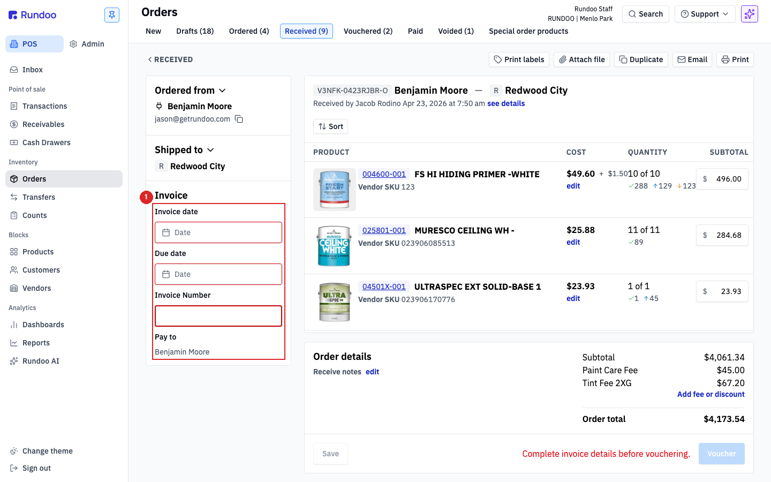The width and height of the screenshot is (771, 482).
Task: Click the pin sidebar icon
Action: [112, 15]
